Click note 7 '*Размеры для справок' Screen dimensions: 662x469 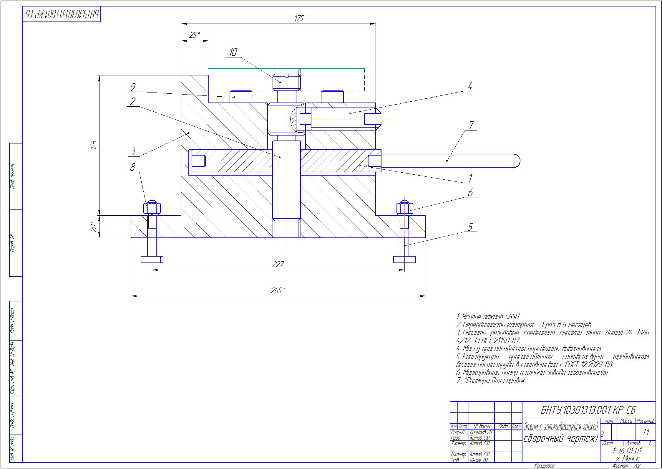point(491,380)
